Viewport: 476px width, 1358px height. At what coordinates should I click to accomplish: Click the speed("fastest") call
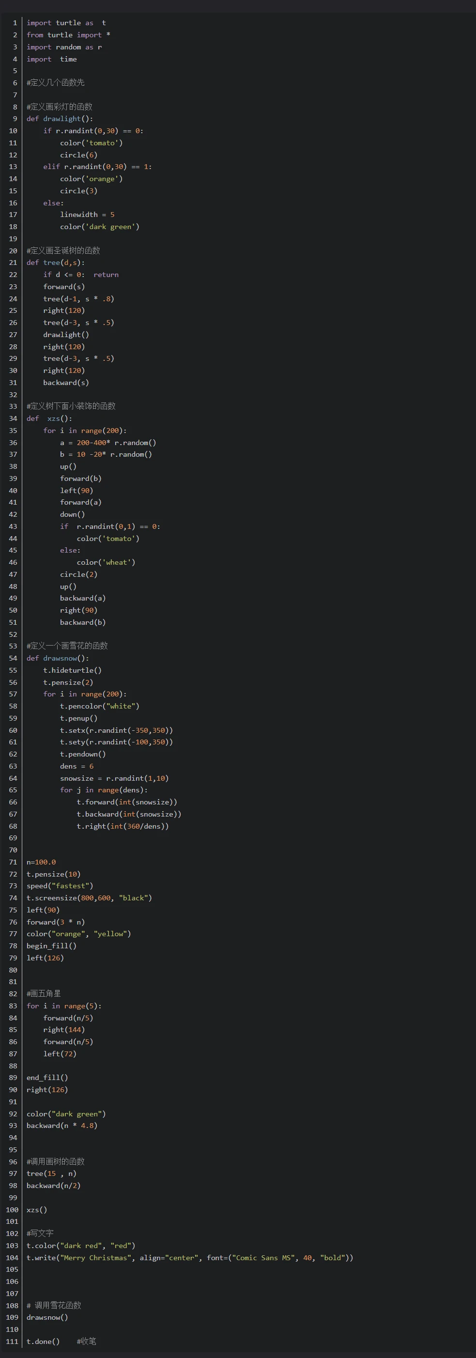60,886
